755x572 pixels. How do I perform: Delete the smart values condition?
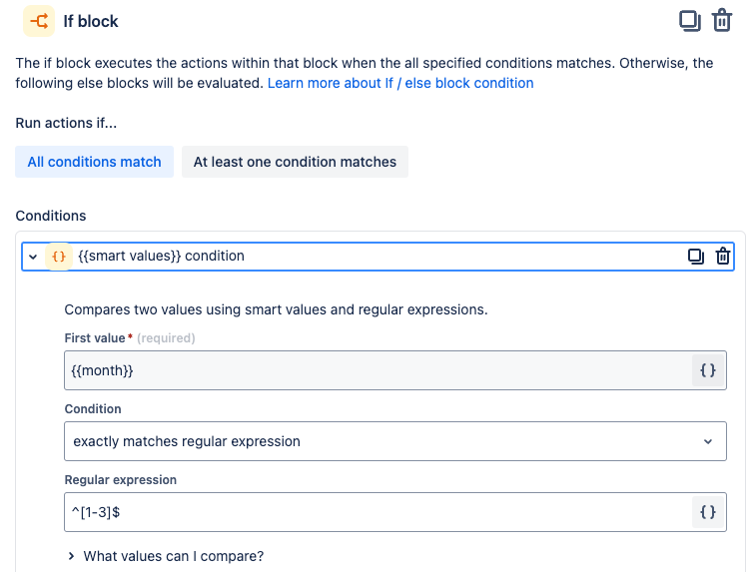point(723,257)
